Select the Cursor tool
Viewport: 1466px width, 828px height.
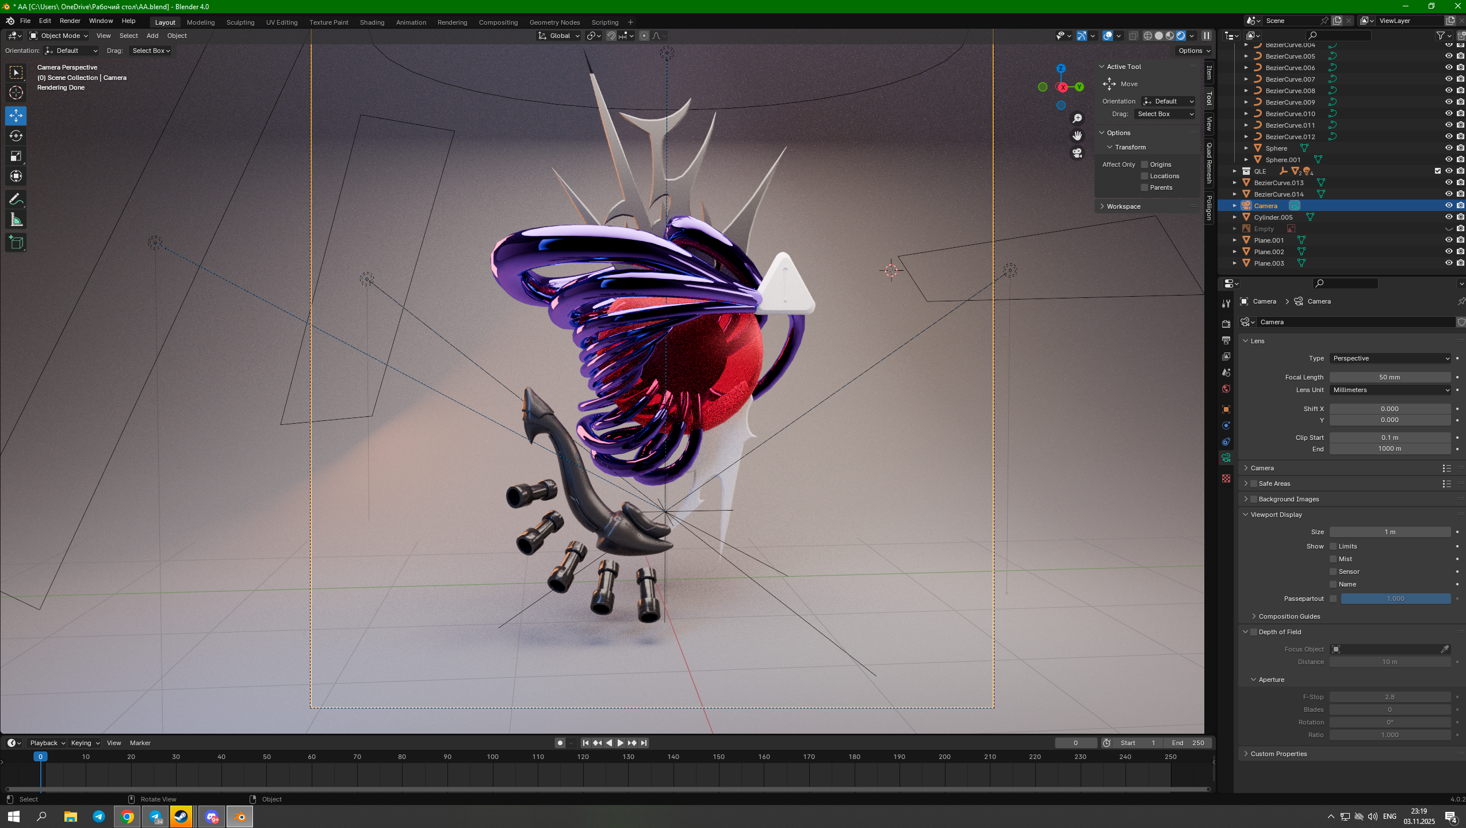pos(16,93)
